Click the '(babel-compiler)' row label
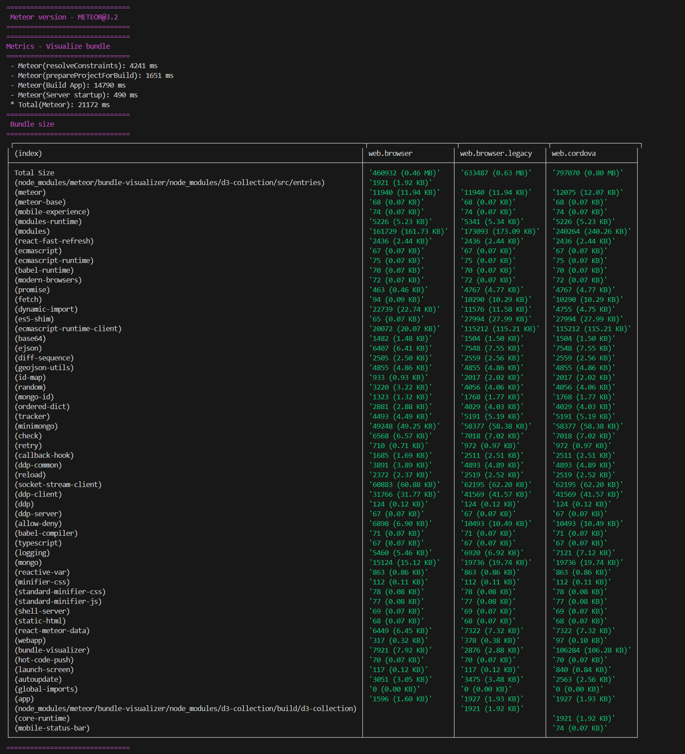This screenshot has height=754, width=685. tap(46, 533)
